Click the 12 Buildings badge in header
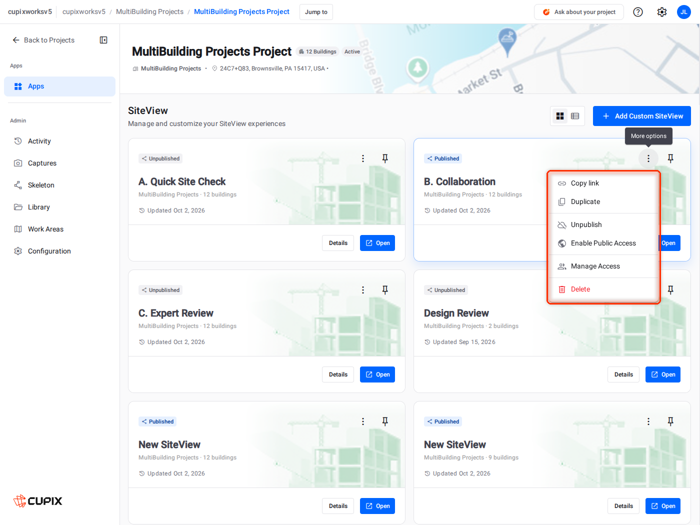Screen dimensions: 700x525 click(317, 51)
